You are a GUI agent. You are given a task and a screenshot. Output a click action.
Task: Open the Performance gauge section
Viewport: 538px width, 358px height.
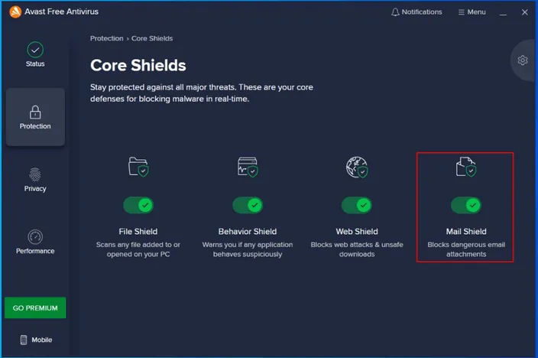(35, 242)
